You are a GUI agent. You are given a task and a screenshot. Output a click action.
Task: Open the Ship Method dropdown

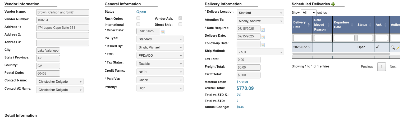tap(260, 52)
